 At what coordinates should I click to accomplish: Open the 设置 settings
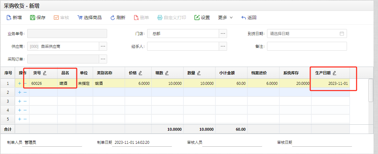[202, 18]
